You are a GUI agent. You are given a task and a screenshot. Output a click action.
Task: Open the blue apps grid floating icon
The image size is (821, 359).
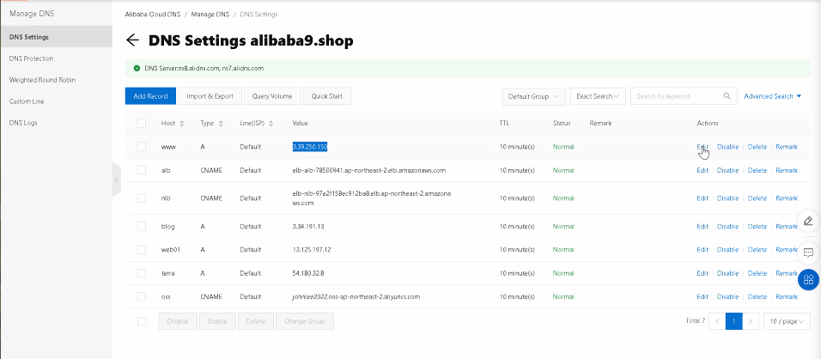(x=808, y=279)
